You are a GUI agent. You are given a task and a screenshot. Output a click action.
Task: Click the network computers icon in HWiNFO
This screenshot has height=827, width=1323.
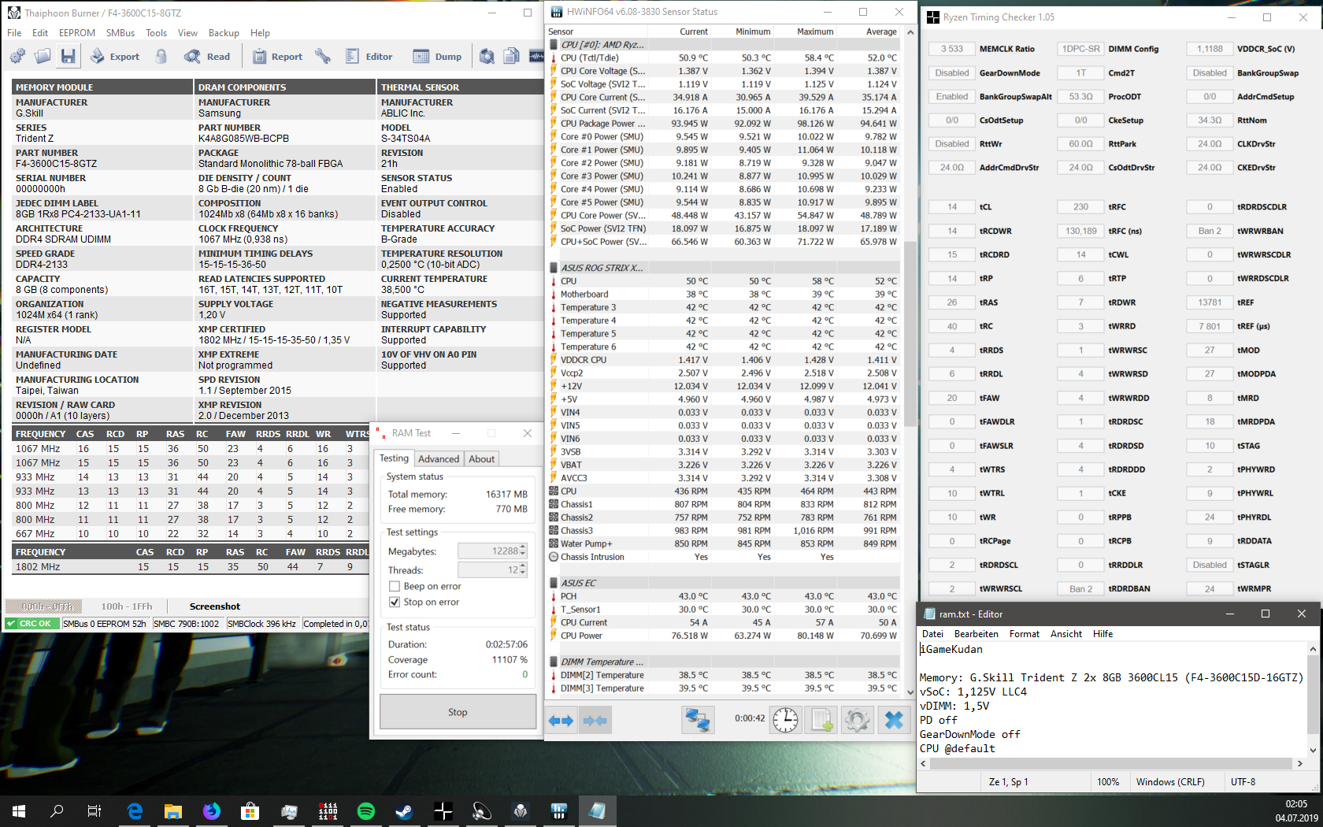(x=698, y=719)
